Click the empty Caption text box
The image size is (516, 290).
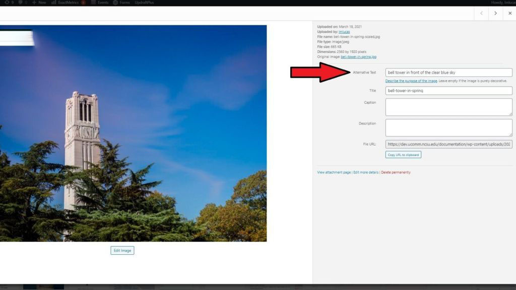[x=448, y=107]
